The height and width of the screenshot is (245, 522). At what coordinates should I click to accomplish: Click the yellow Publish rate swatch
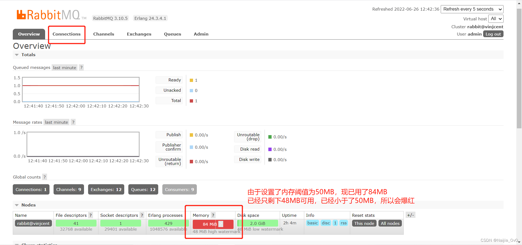tap(191, 135)
